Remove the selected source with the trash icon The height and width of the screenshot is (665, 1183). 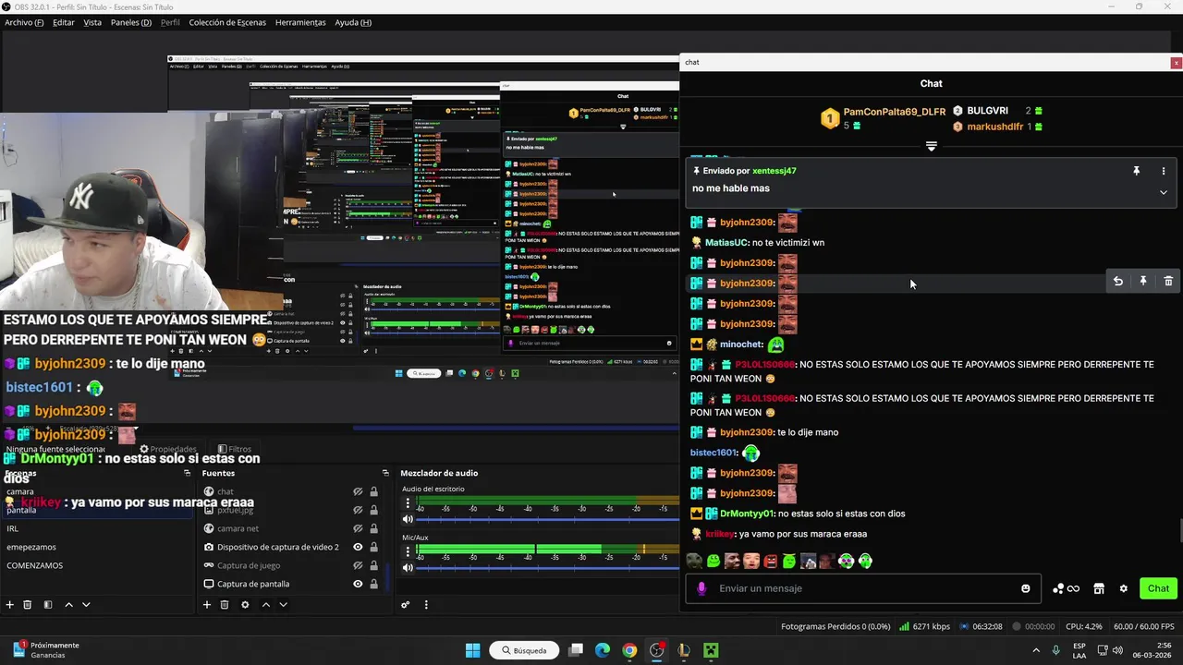pyautogui.click(x=225, y=605)
